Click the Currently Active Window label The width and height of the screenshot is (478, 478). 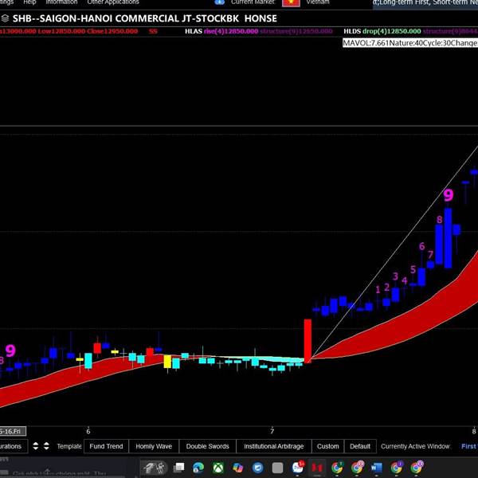coord(416,446)
